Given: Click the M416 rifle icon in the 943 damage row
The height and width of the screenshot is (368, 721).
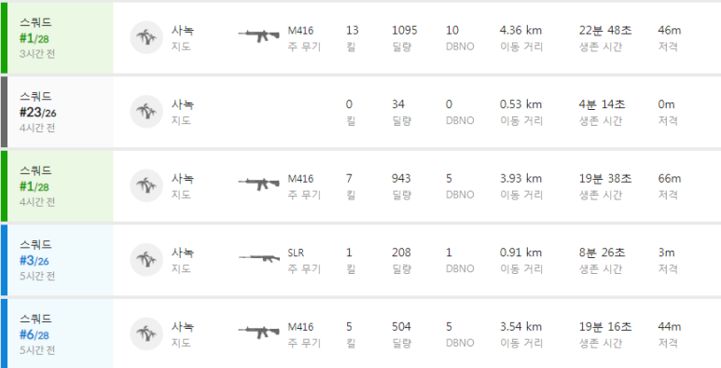Looking at the screenshot, I should [259, 184].
